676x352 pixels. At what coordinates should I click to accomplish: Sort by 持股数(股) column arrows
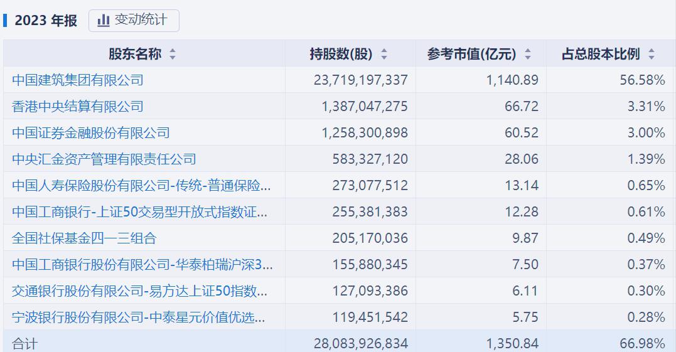[384, 54]
